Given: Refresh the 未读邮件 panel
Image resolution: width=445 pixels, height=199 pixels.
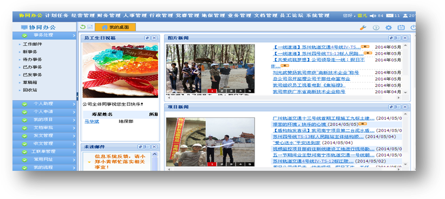Looking at the screenshot, I should [141, 146].
